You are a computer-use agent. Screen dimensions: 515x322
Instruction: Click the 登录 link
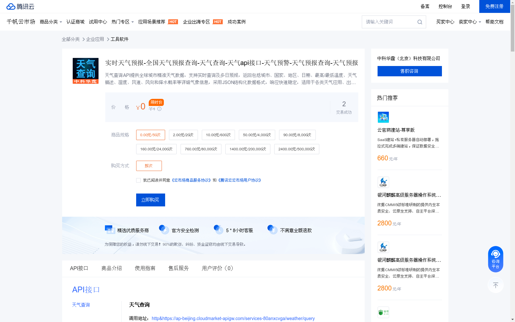tap(466, 6)
